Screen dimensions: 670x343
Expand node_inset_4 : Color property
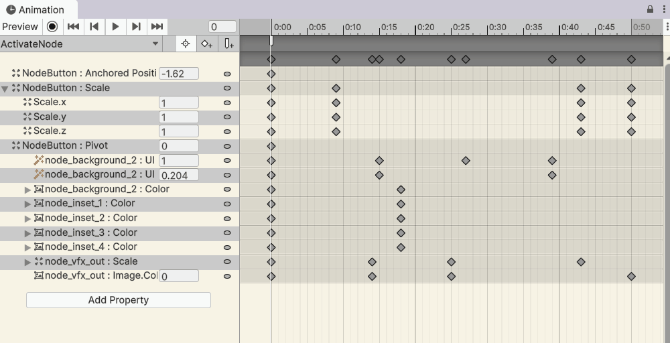[27, 247]
